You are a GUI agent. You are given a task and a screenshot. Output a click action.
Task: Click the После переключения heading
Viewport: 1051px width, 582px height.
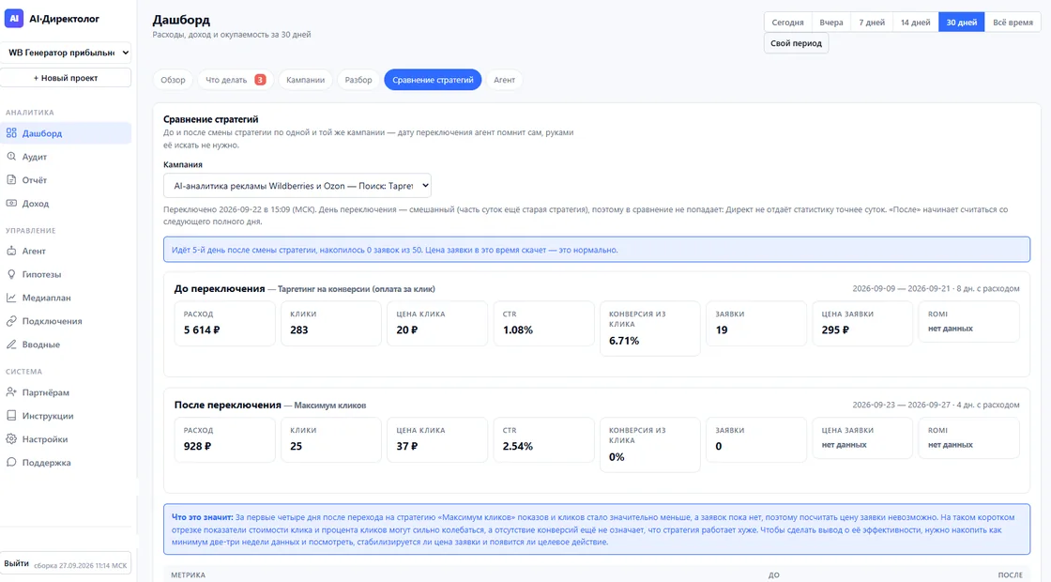coord(228,405)
